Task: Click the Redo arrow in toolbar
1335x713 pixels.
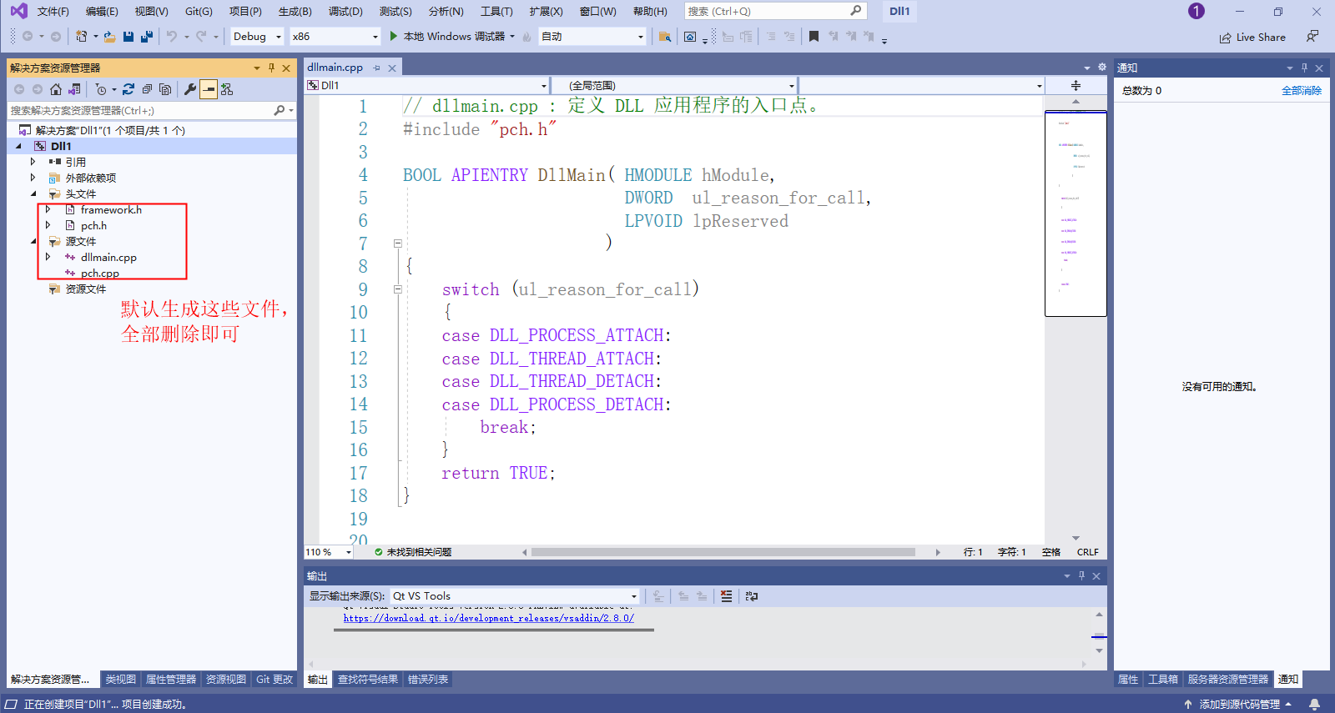Action: (x=201, y=37)
